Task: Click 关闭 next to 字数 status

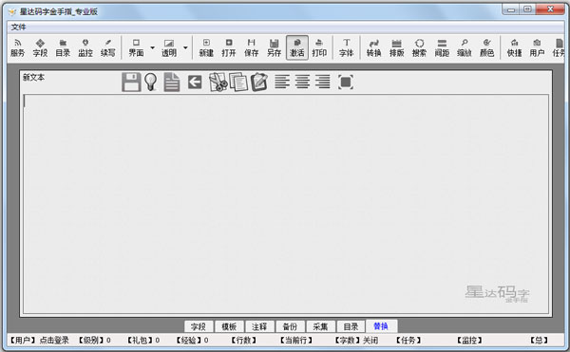Action: [x=370, y=340]
